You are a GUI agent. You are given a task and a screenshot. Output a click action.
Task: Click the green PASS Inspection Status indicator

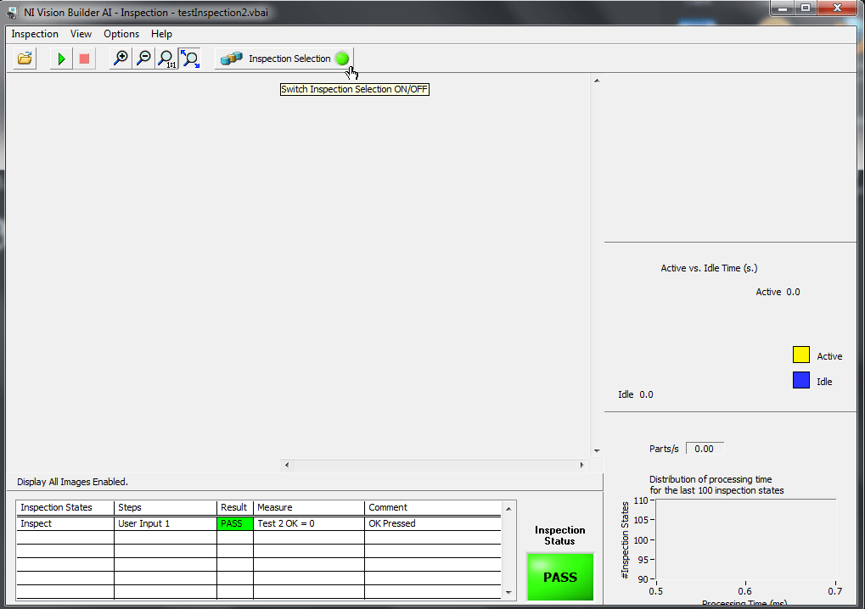559,576
